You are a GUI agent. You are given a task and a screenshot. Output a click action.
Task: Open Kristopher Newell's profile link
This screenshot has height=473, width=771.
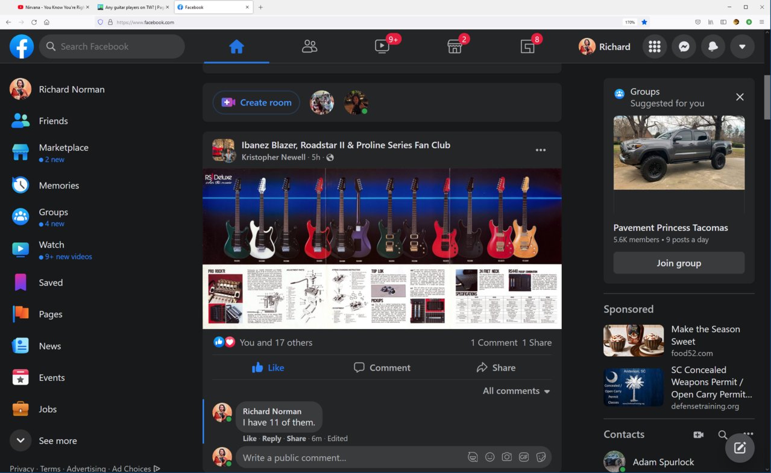click(273, 157)
